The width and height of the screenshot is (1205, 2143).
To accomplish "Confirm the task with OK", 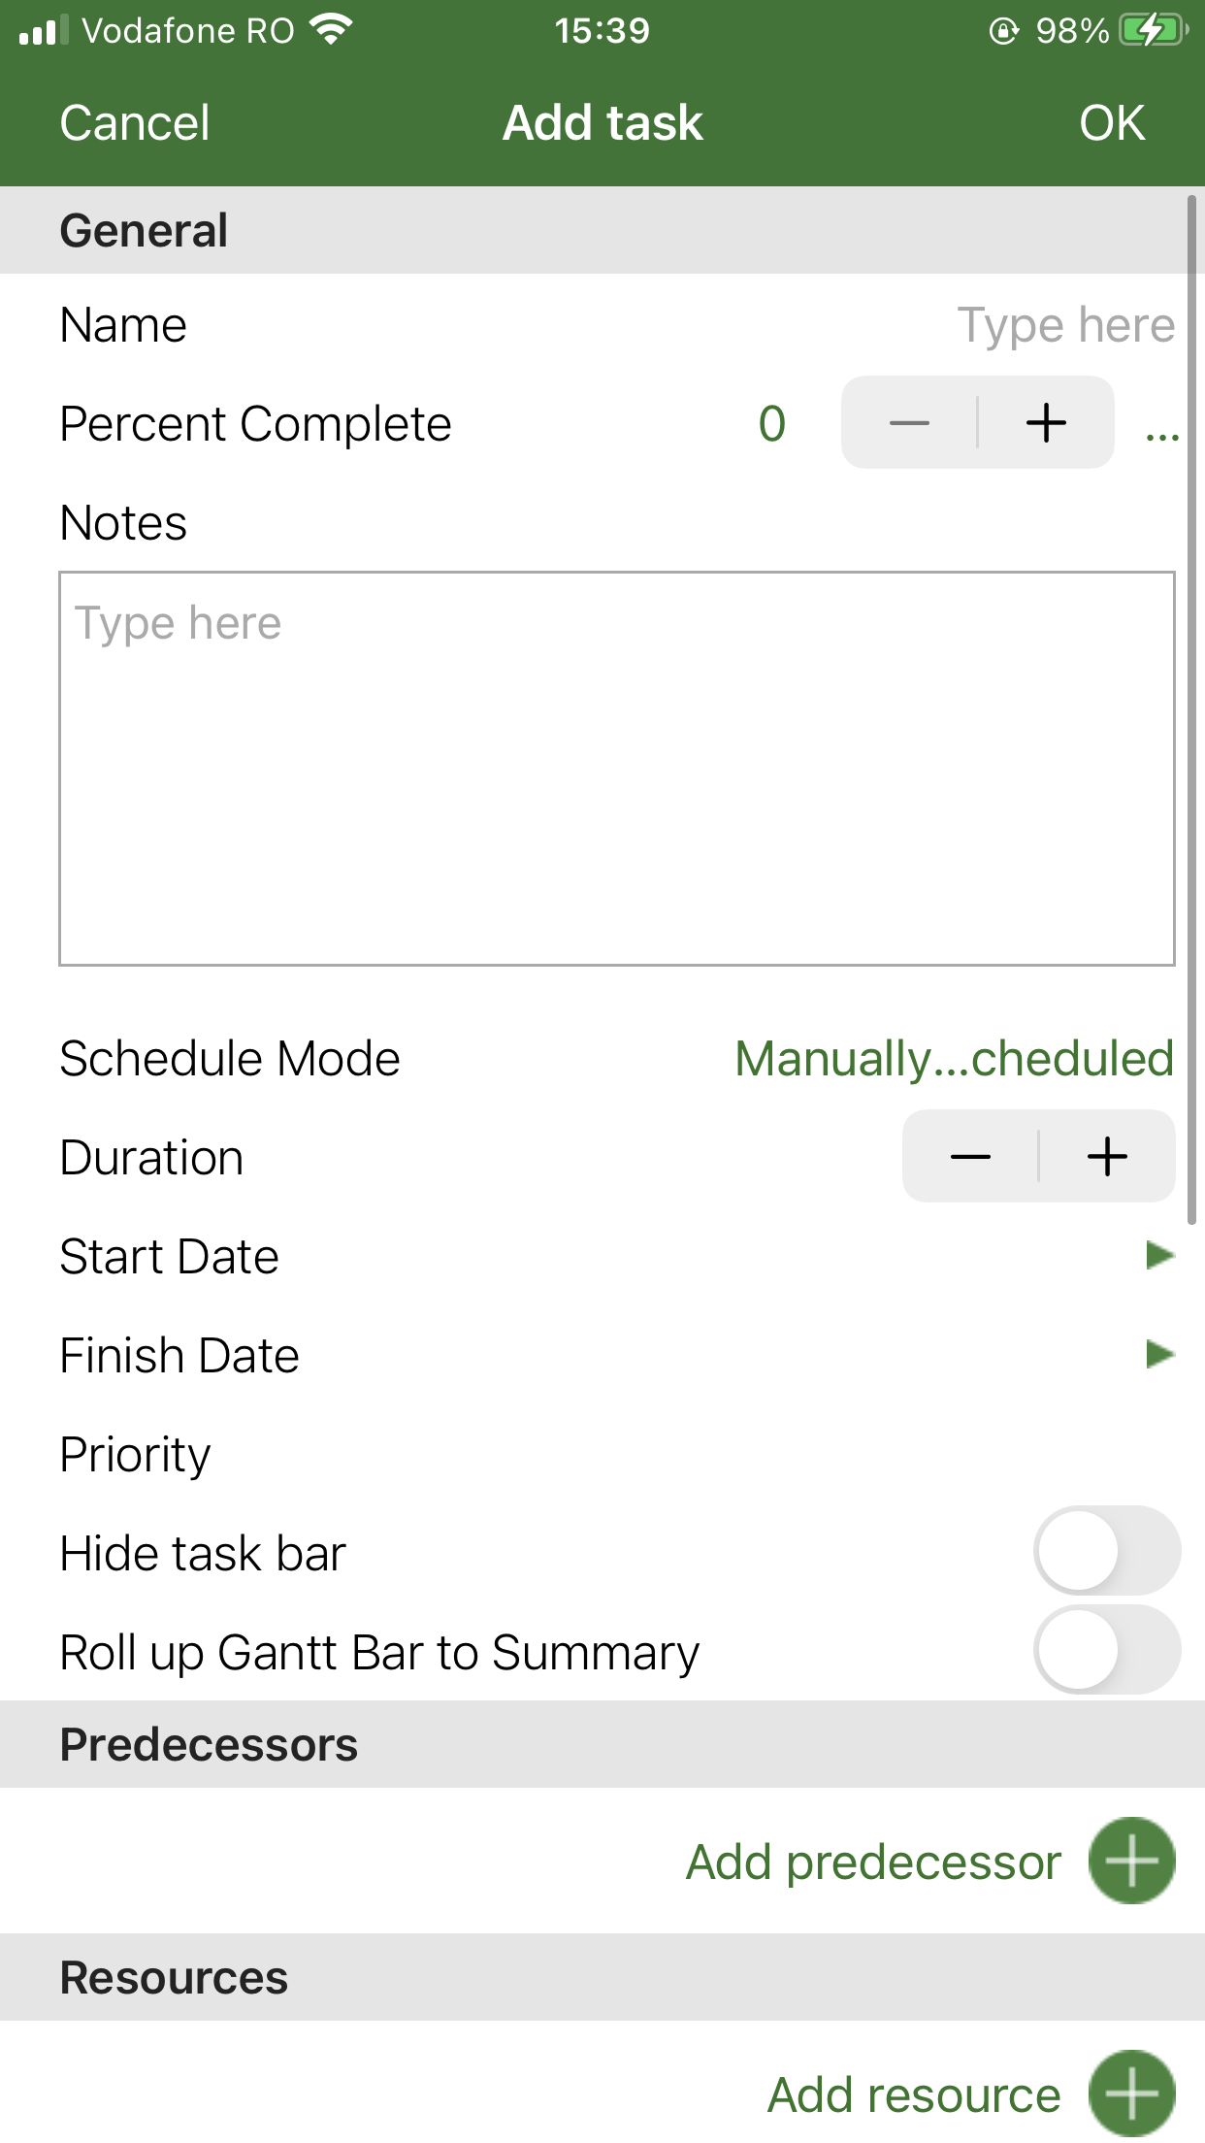I will pos(1113,122).
